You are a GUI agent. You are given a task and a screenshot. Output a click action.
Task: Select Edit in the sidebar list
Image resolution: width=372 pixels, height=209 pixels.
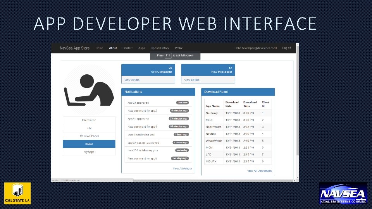(x=89, y=128)
